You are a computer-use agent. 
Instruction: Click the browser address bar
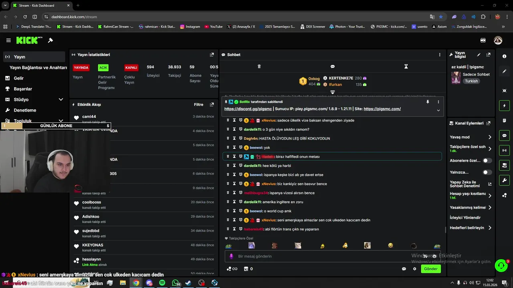(236, 17)
